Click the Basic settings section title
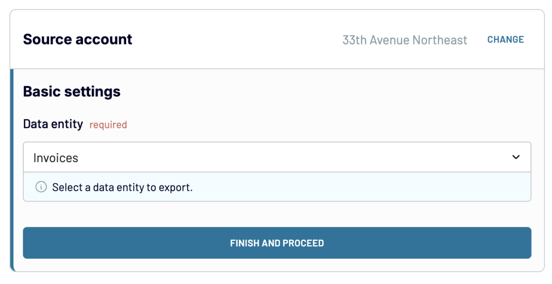Viewport: 552px width, 284px height. click(x=72, y=92)
